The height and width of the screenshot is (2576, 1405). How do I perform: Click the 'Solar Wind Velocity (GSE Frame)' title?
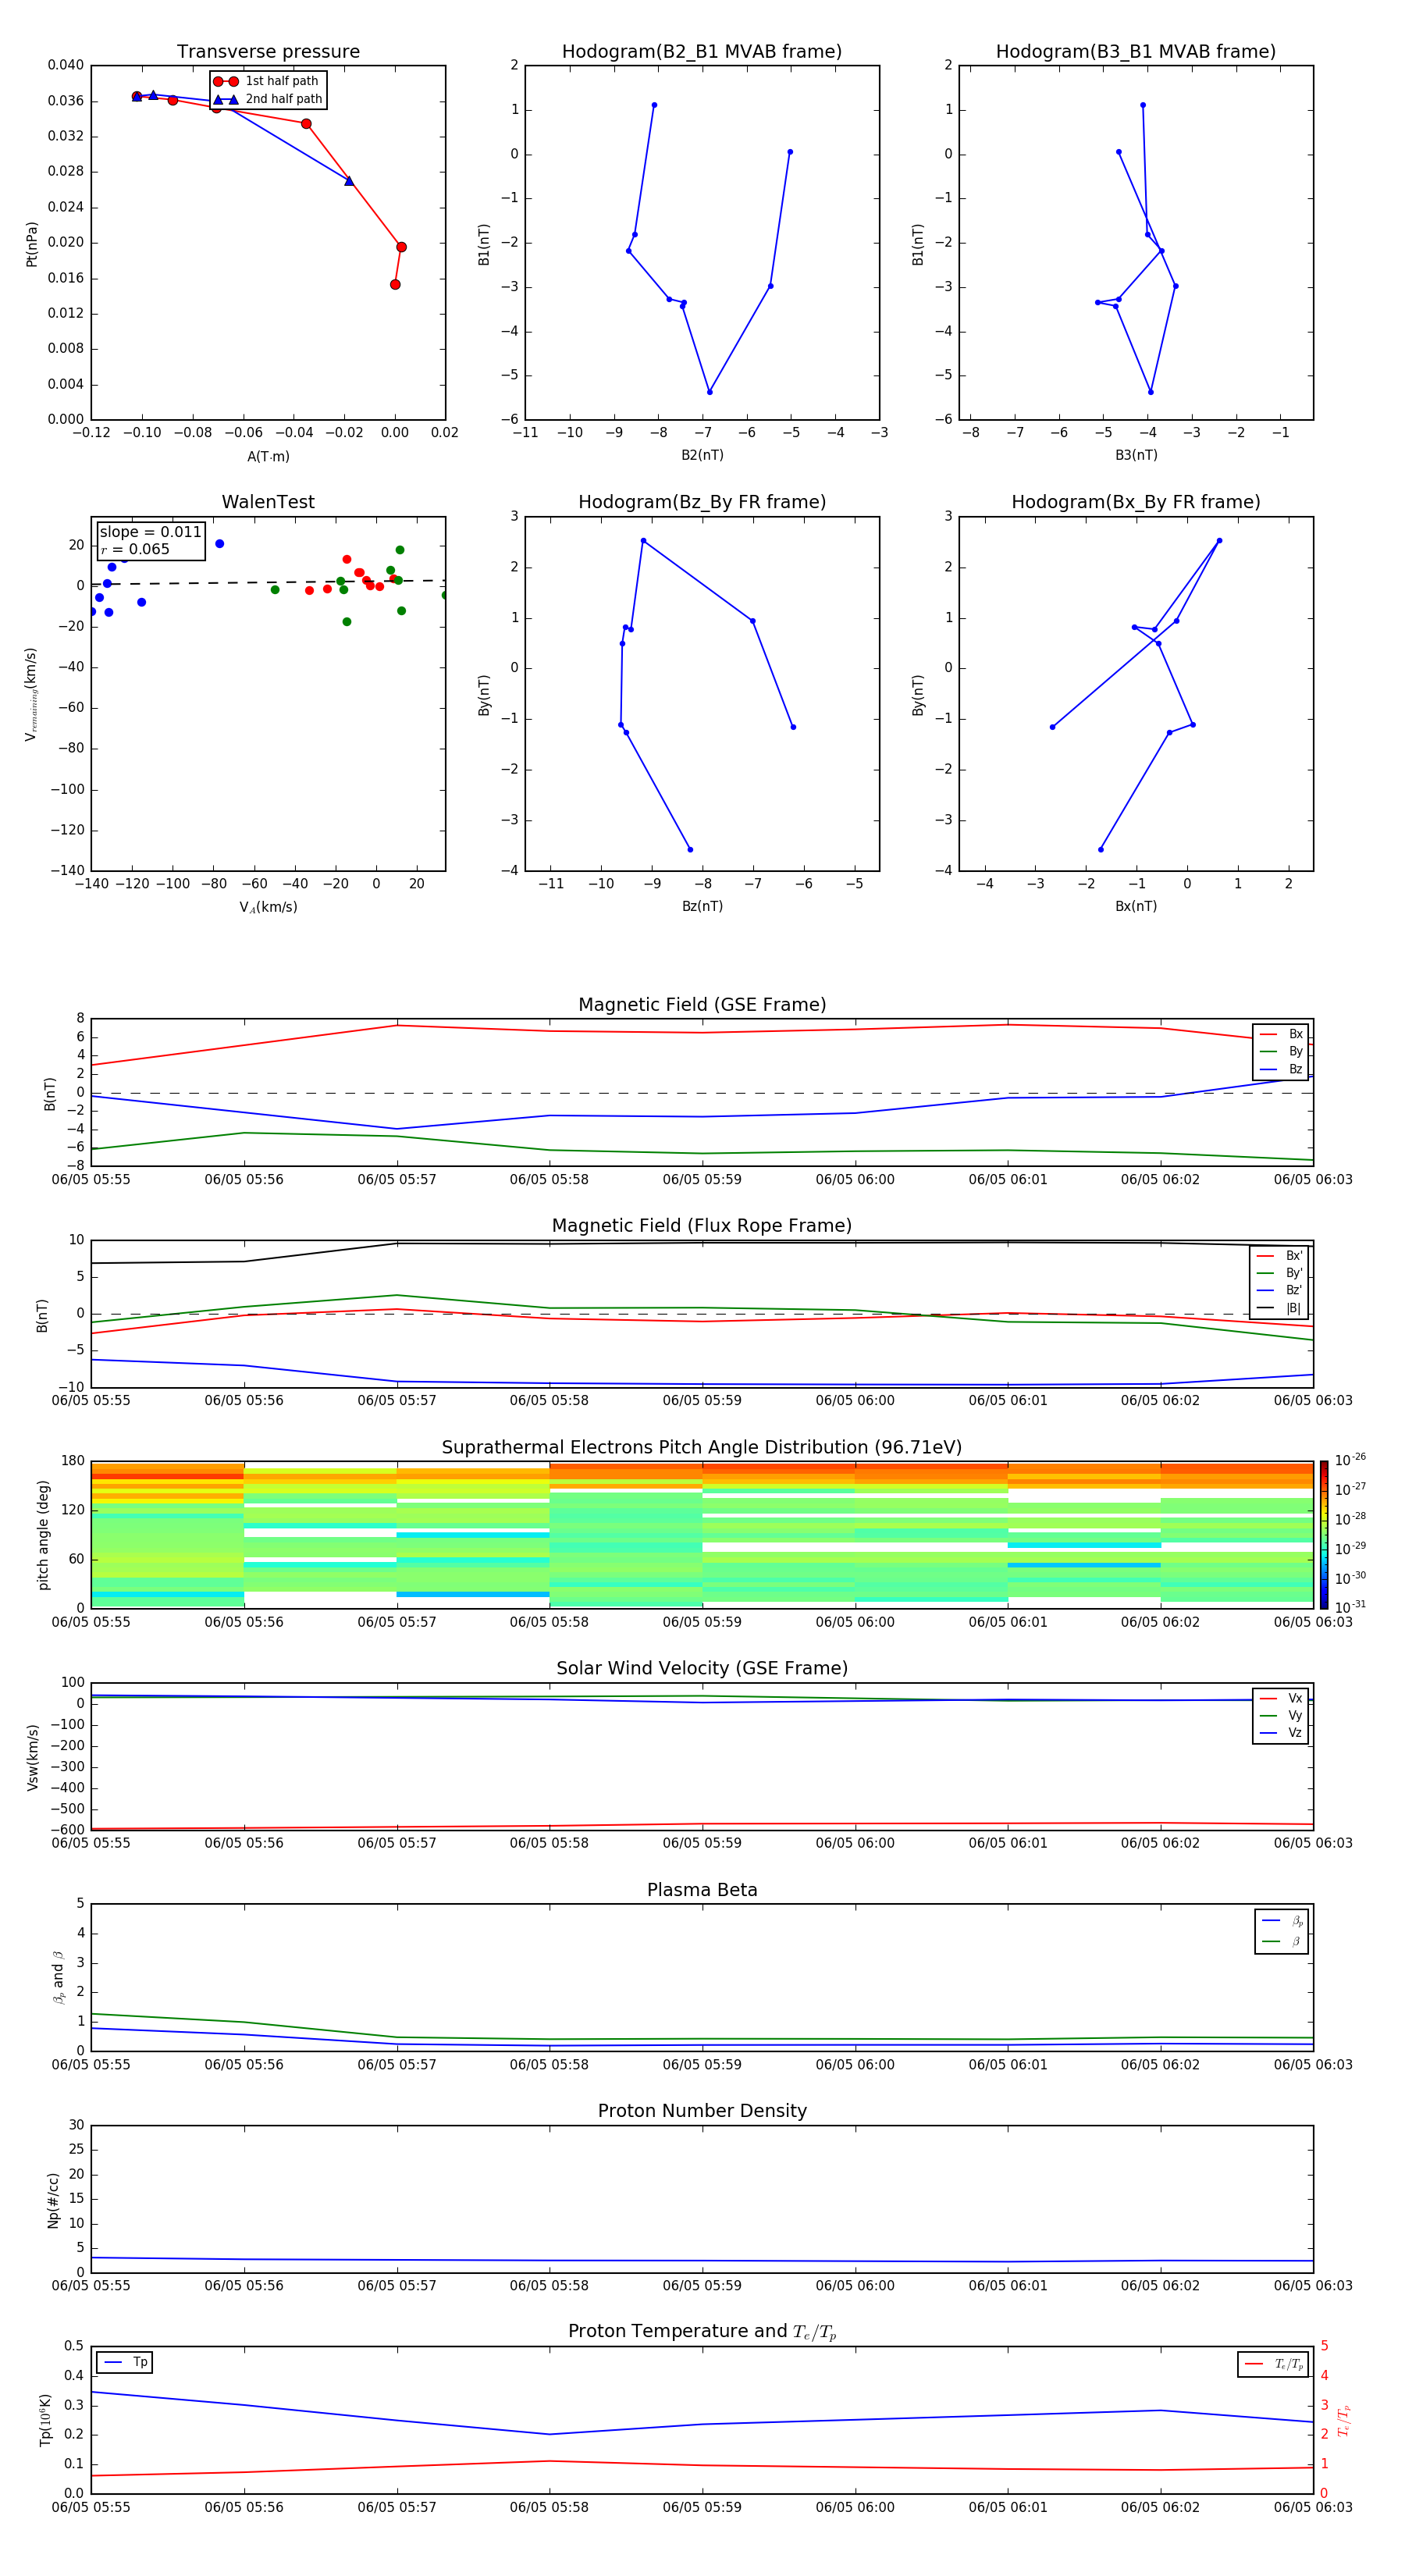coord(702,1668)
